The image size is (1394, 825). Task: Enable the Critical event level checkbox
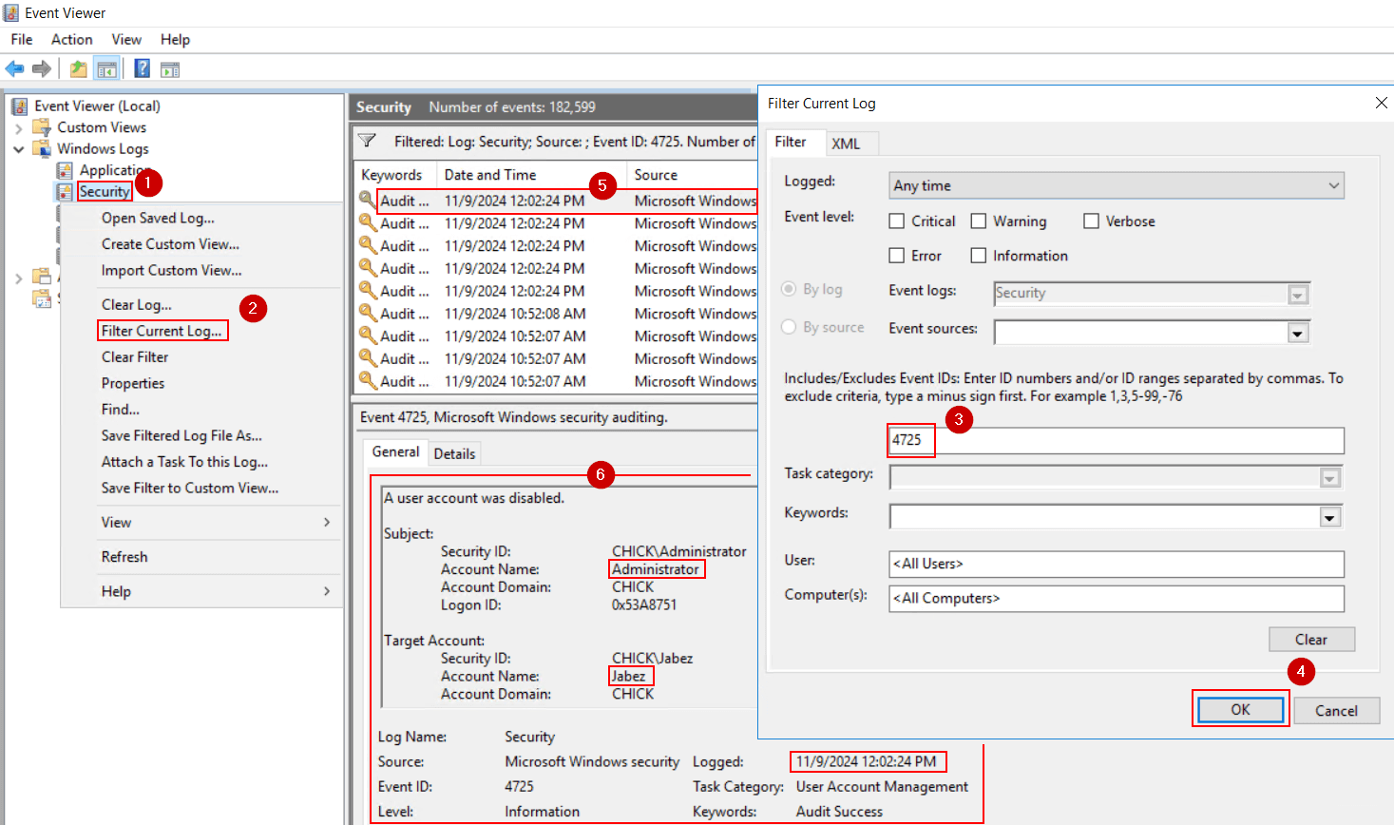point(896,221)
